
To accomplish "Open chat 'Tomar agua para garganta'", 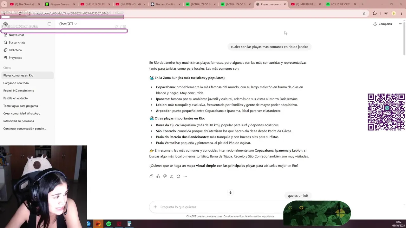I will (27, 106).
